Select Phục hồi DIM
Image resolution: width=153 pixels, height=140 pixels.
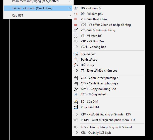pos(109,107)
